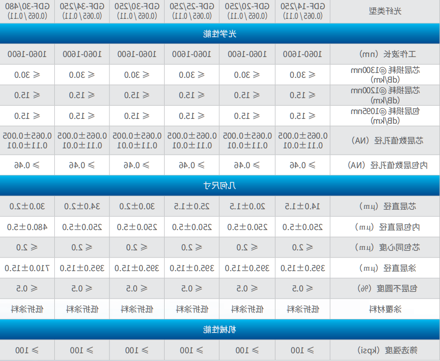This screenshot has width=440, height=361.
Task: Click the 芯层损耗@1300nm row label
Action: pos(385,75)
